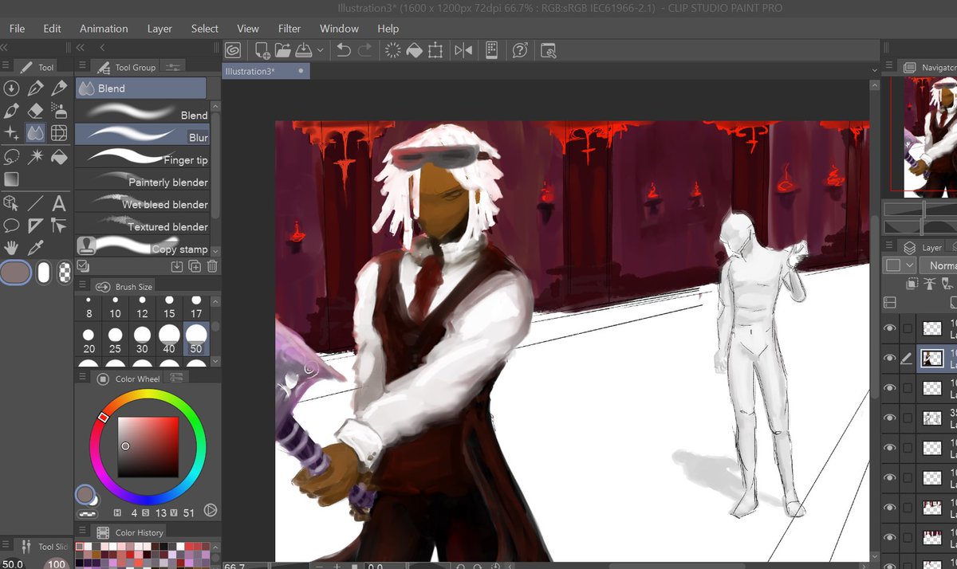The width and height of the screenshot is (957, 569).
Task: Save the illustration with the Save icon
Action: [303, 50]
